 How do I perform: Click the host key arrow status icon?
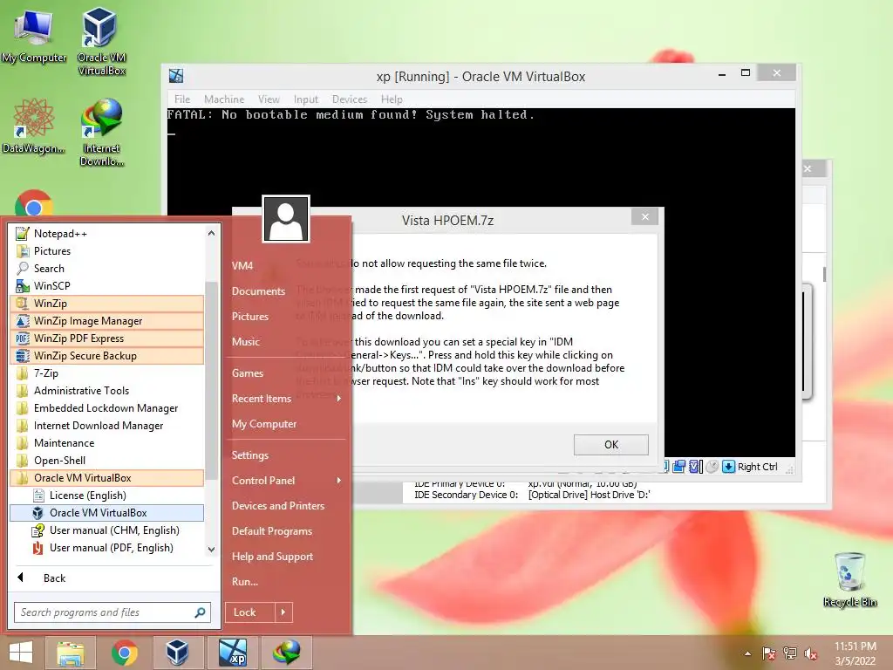728,467
